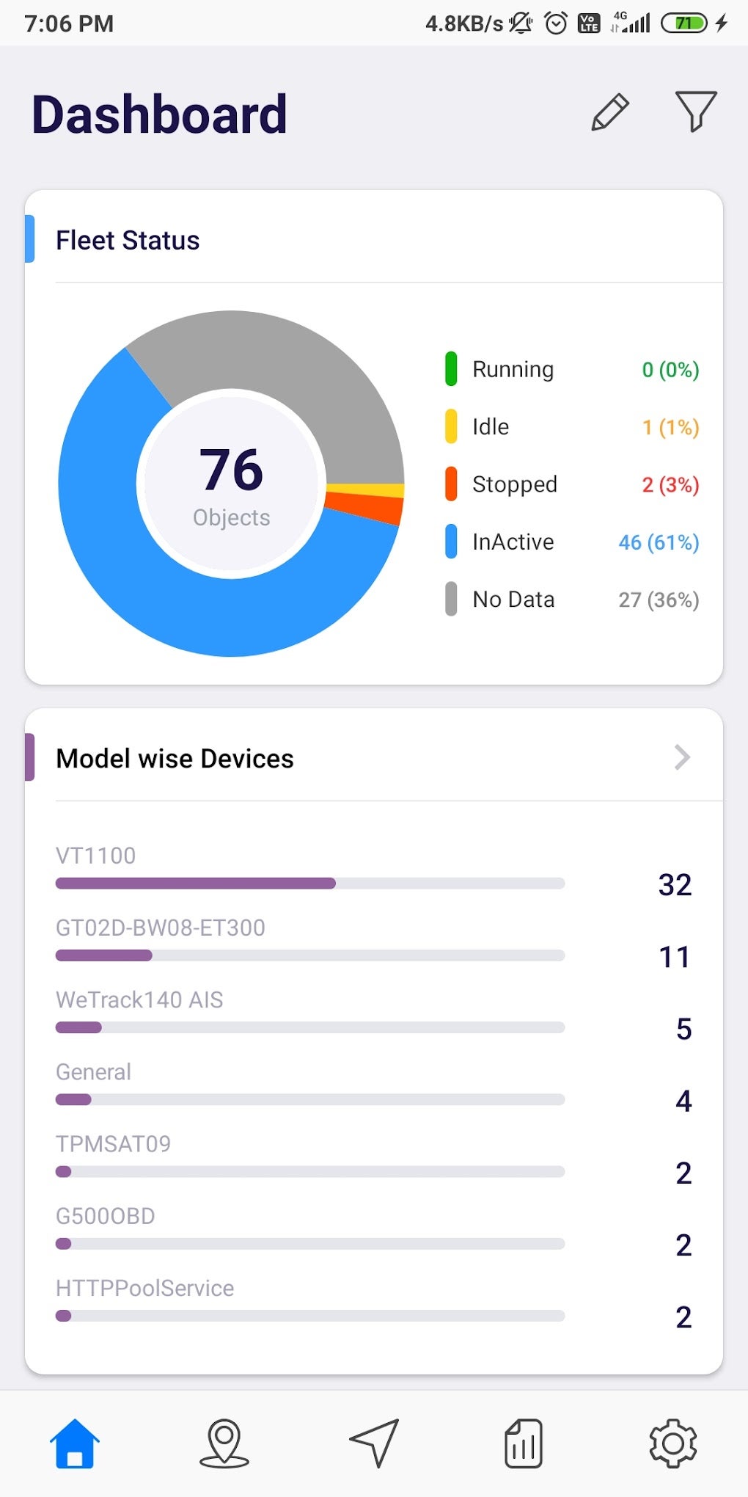748x1497 pixels.
Task: Open the settings gear icon
Action: (x=673, y=1443)
